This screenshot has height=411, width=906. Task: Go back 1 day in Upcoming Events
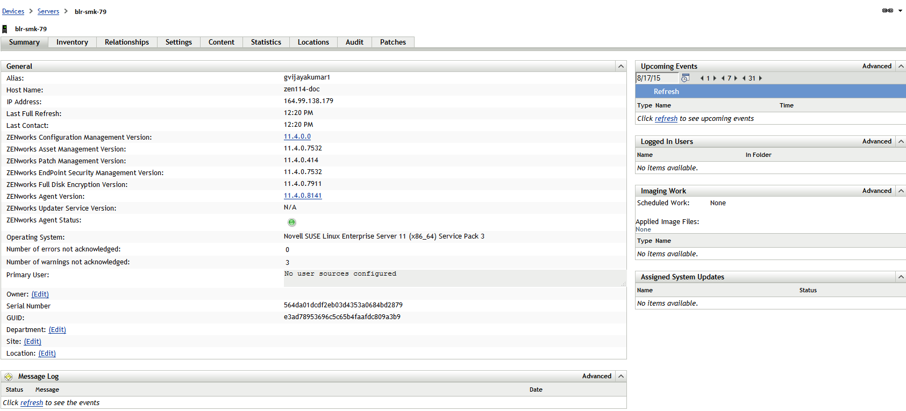pyautogui.click(x=702, y=78)
